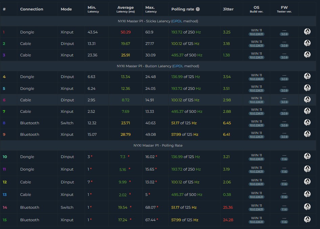Click WIN 11 OS cell in row 1

(x=256, y=30)
